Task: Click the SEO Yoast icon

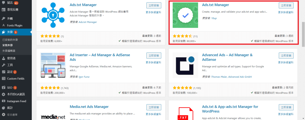Action: (x=4, y=88)
